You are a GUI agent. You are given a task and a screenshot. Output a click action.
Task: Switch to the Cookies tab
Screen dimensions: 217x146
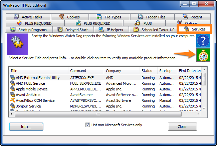point(70,17)
